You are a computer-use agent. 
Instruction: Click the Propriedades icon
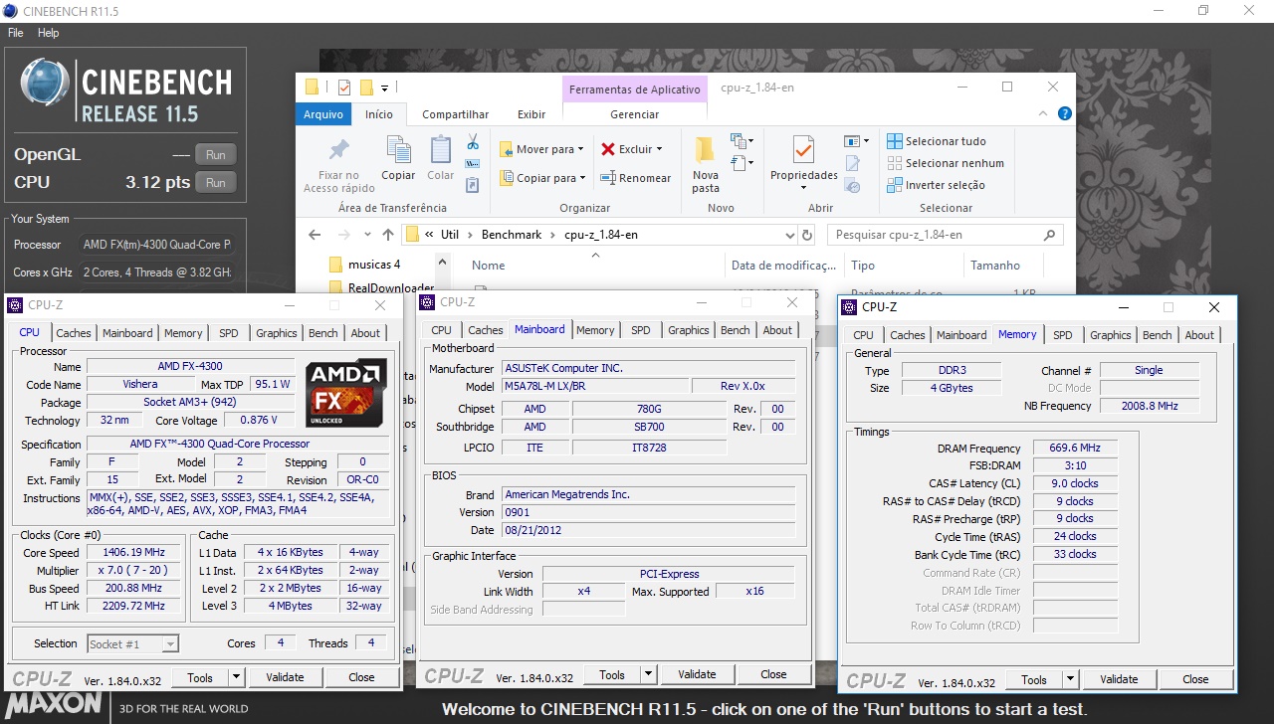[803, 151]
